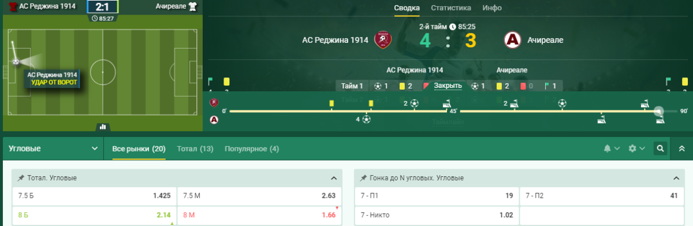
Task: Collapse the Гонка до N угловых section
Action: coord(676,178)
